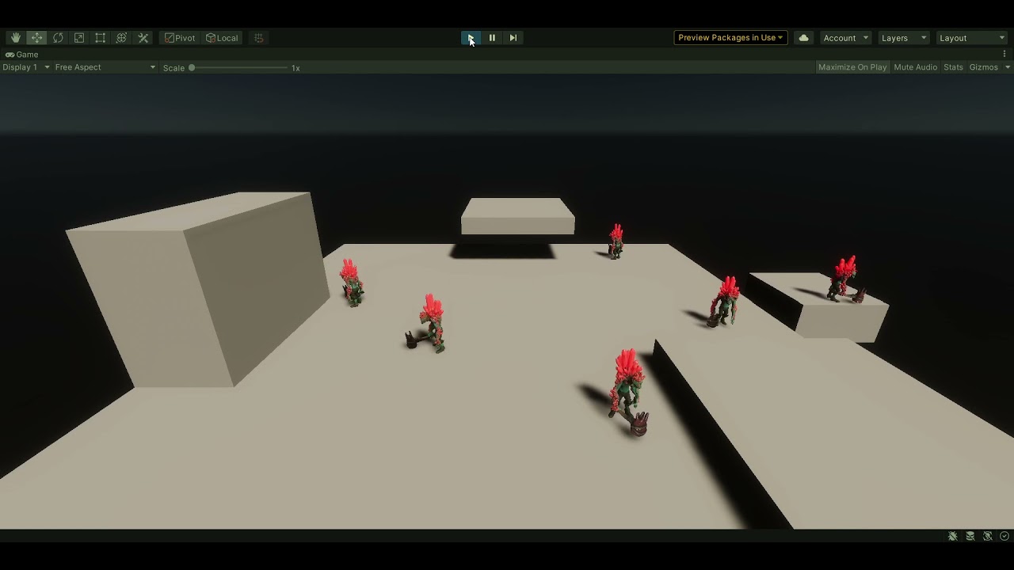Click the cache server status icon
1014x570 pixels.
click(970, 536)
